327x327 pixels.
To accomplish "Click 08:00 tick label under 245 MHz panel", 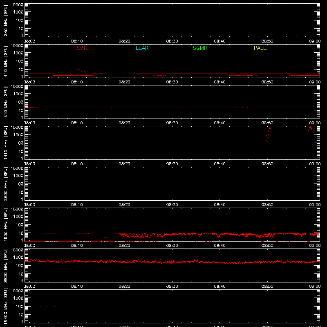I will [x=29, y=41].
